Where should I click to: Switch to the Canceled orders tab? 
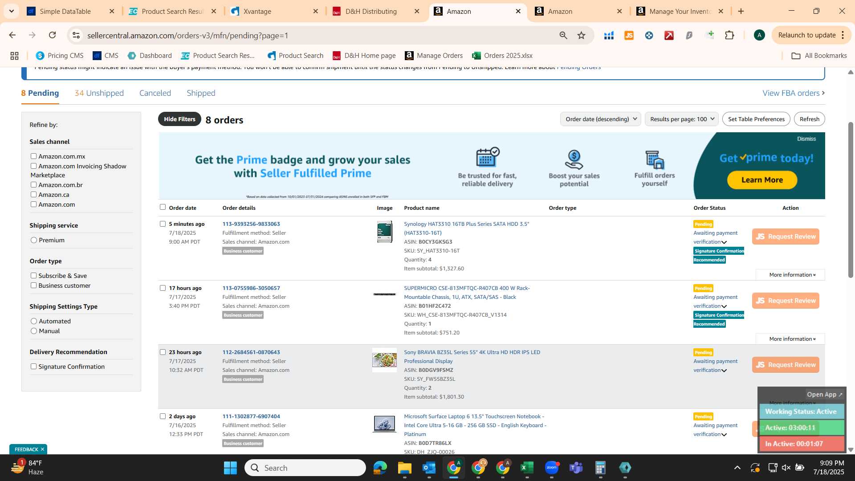click(155, 93)
